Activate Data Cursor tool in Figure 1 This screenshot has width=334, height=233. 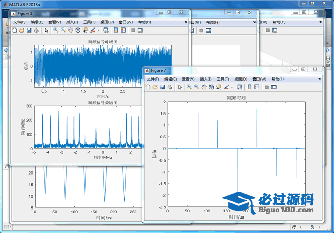tap(85, 30)
